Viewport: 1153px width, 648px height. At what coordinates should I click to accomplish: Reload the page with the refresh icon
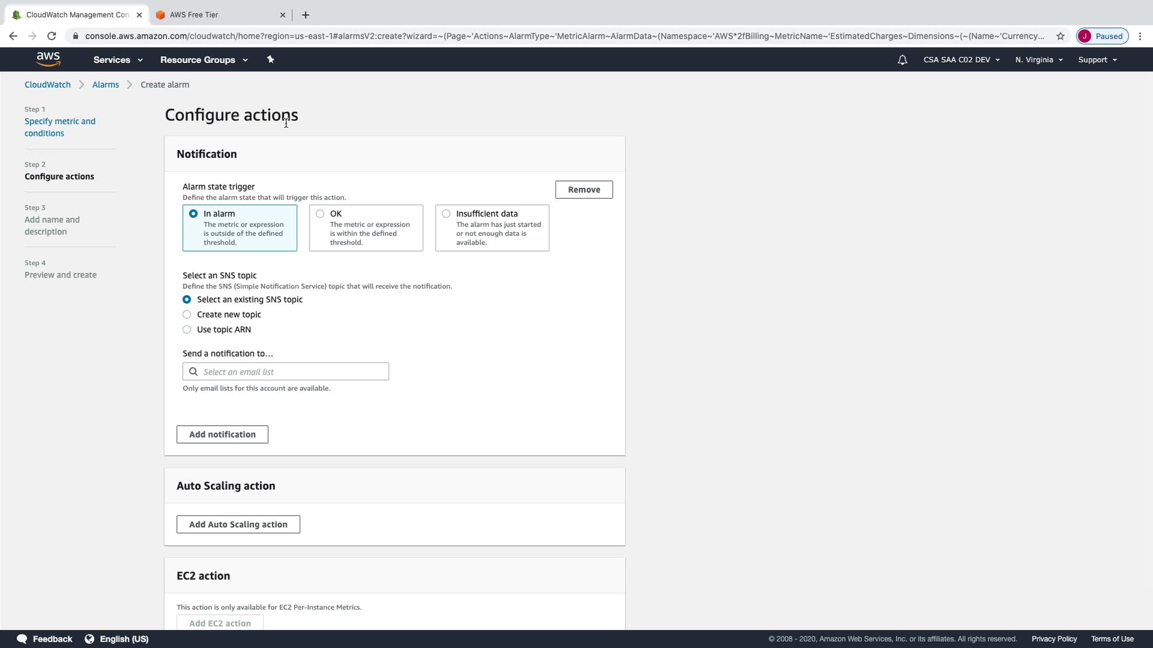click(x=52, y=36)
